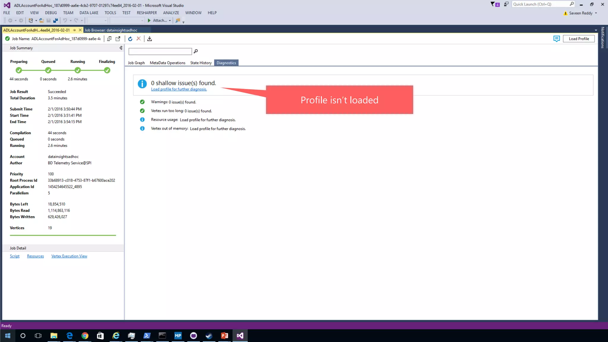Open the Undo history dropdown arrow
608x342 pixels.
pos(70,20)
